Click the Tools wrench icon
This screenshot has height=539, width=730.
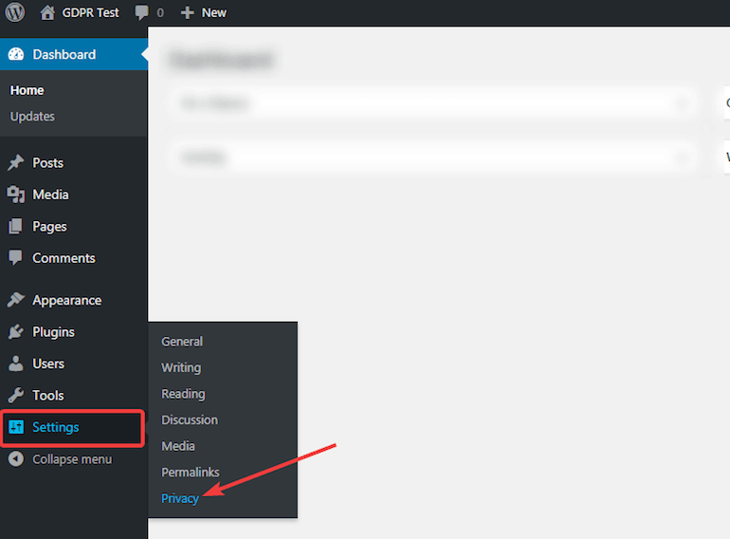click(16, 395)
